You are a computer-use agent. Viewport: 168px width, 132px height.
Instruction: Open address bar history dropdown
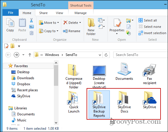(100, 55)
